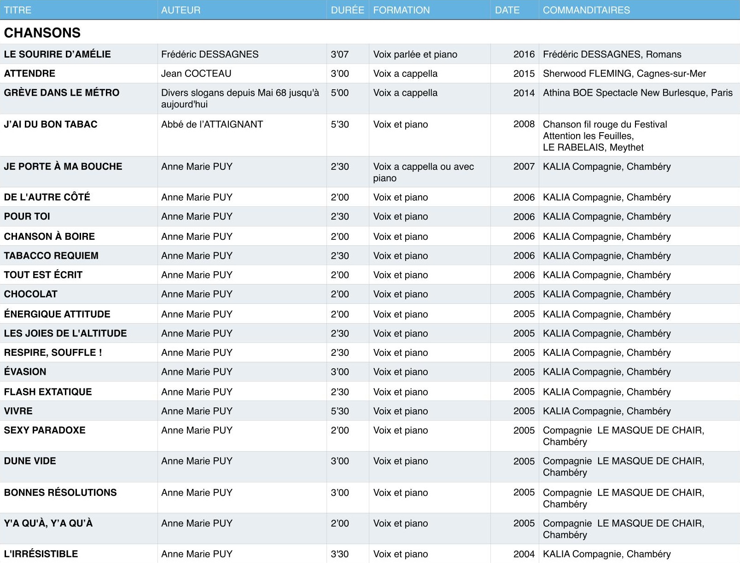Click the COMMANDITAIRES column header

coord(586,10)
